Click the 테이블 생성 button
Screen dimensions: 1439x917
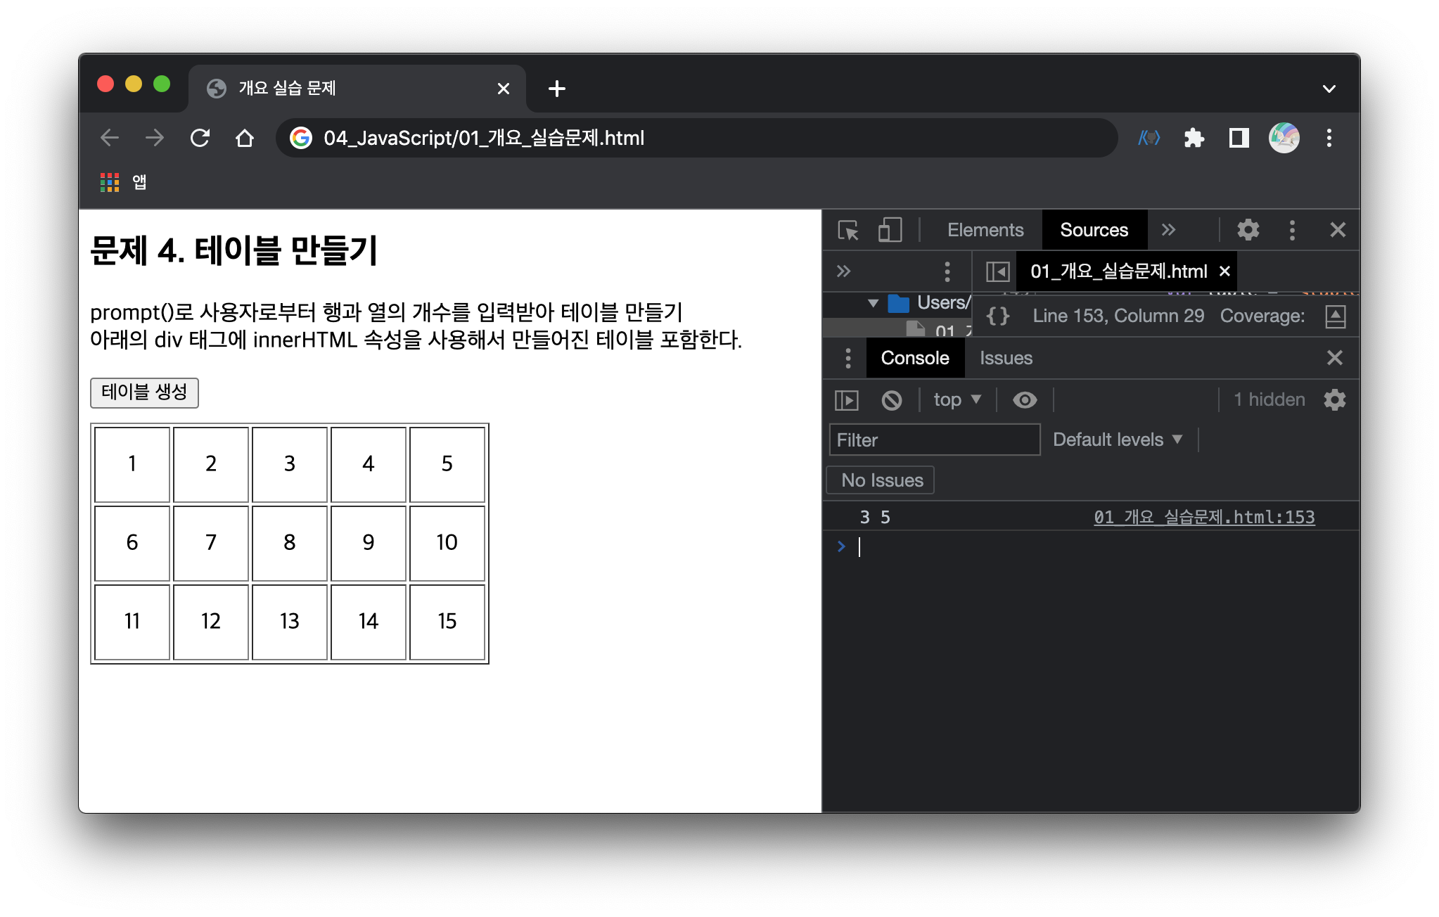tap(144, 392)
